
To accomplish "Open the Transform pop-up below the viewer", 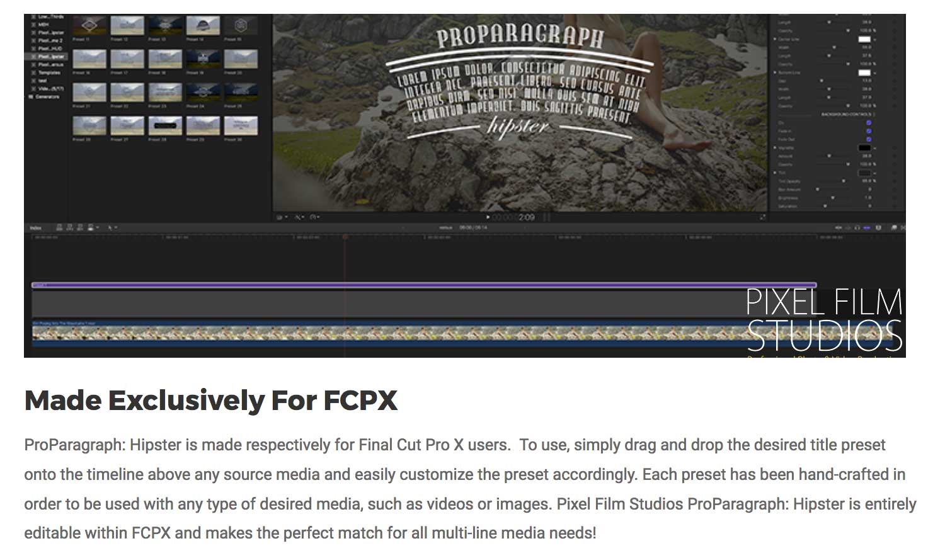I will [282, 217].
